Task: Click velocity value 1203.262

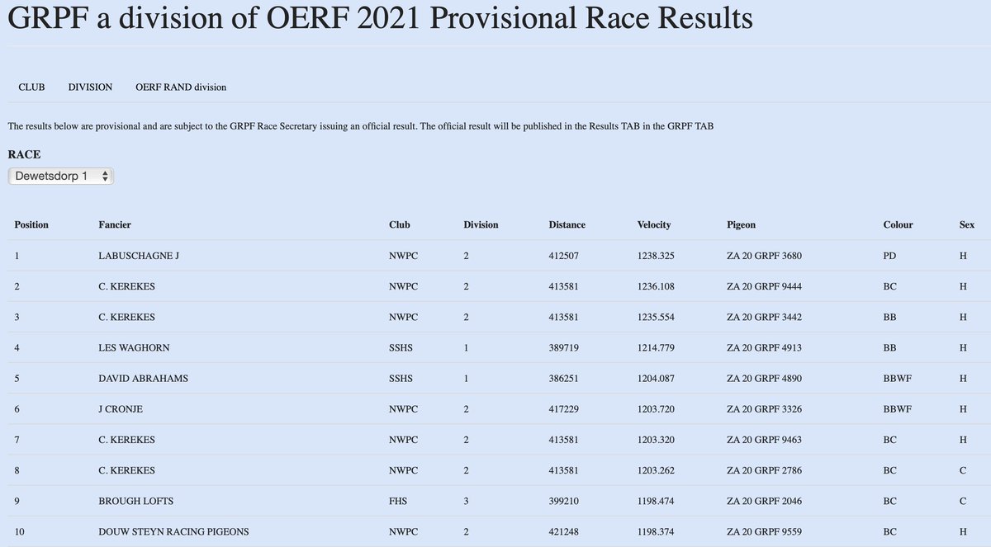Action: coord(657,470)
